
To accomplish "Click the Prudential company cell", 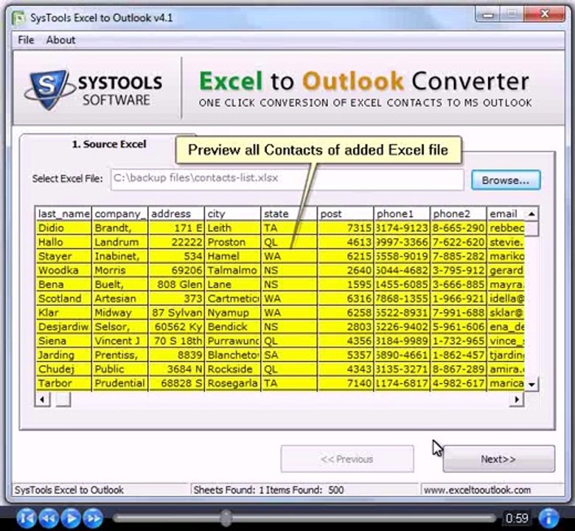I will coord(120,383).
